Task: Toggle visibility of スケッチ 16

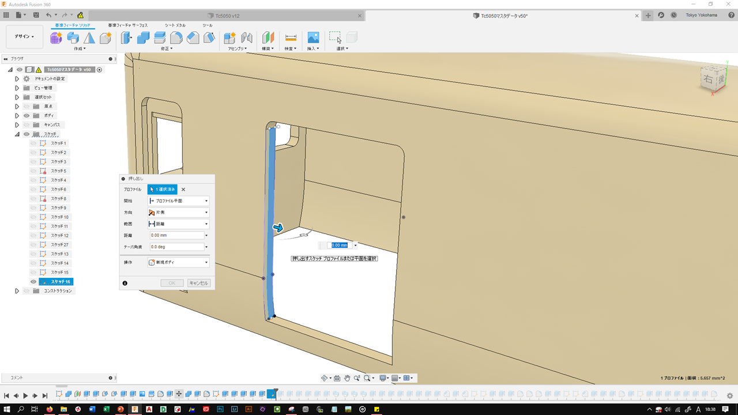Action: pos(33,282)
